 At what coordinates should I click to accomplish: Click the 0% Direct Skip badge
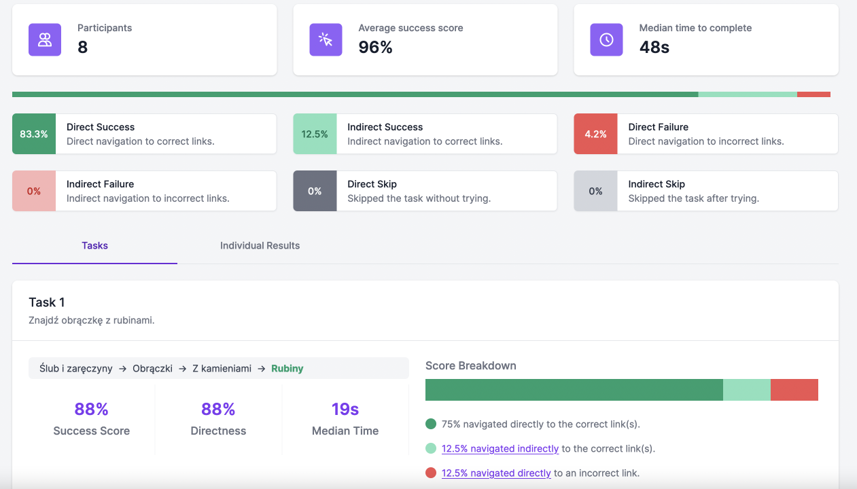point(315,191)
